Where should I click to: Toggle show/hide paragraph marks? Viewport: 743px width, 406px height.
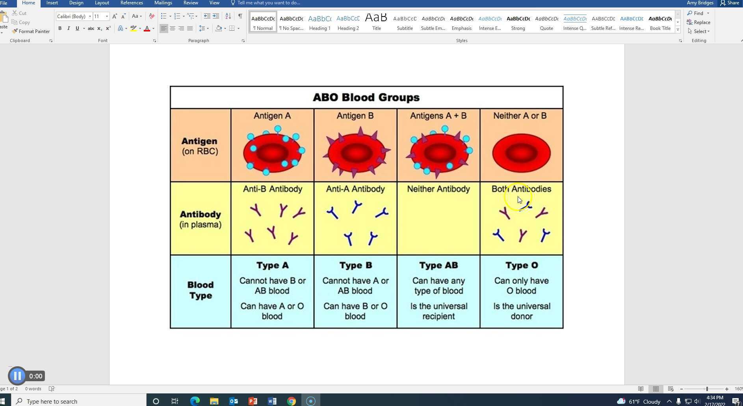coord(240,16)
